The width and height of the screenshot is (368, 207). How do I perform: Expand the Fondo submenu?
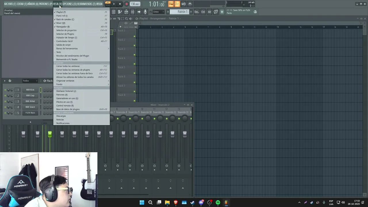[82, 84]
